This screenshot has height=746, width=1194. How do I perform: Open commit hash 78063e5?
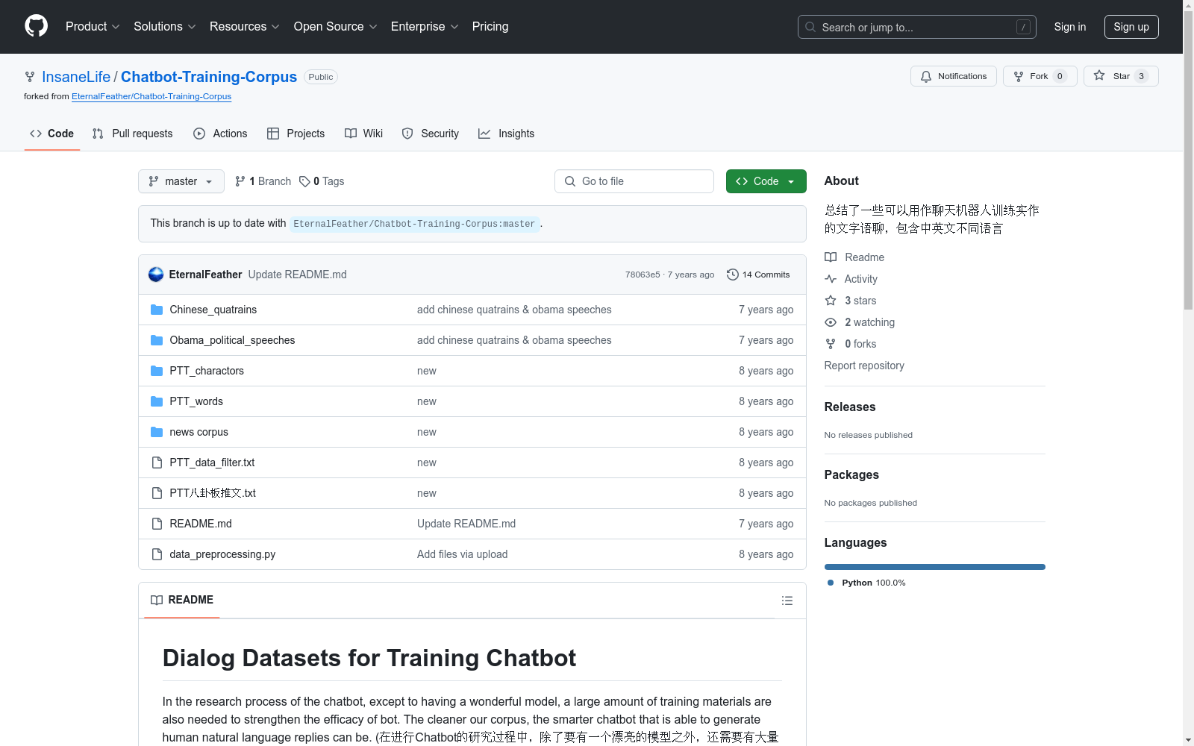[x=643, y=275]
